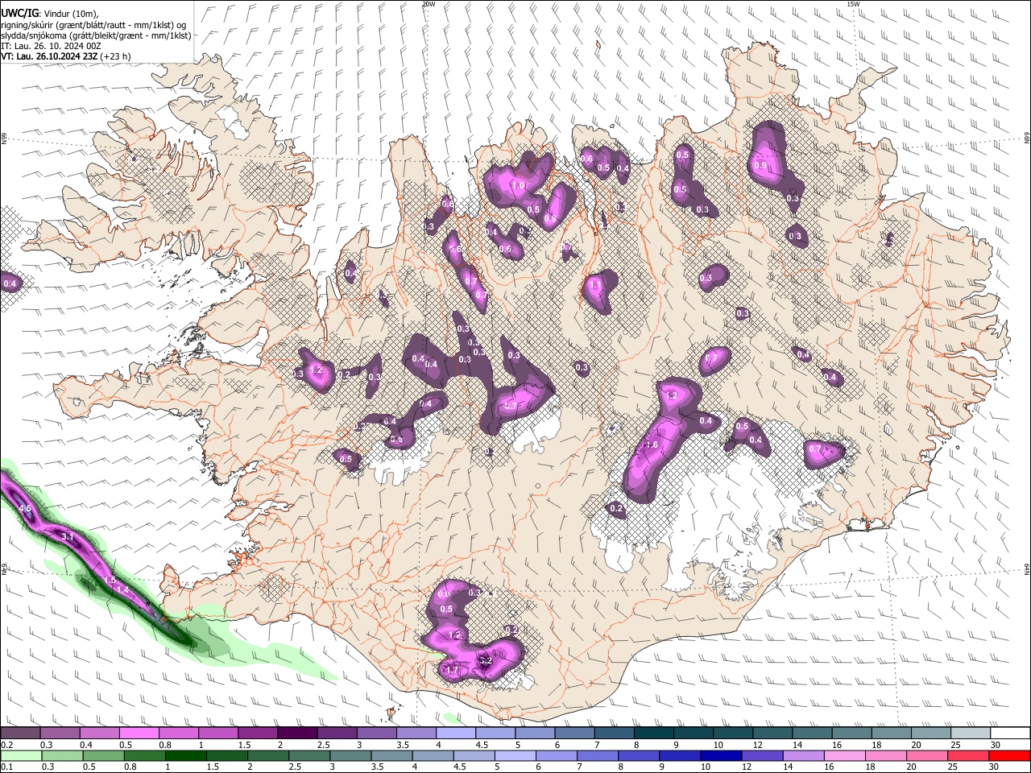Click the '20W' longitude label
This screenshot has height=773, width=1031.
[x=428, y=4]
